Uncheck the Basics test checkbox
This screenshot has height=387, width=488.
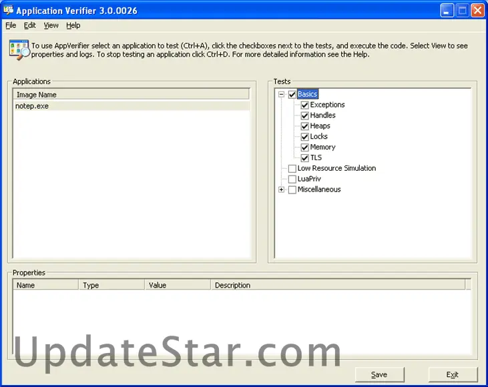[x=292, y=94]
